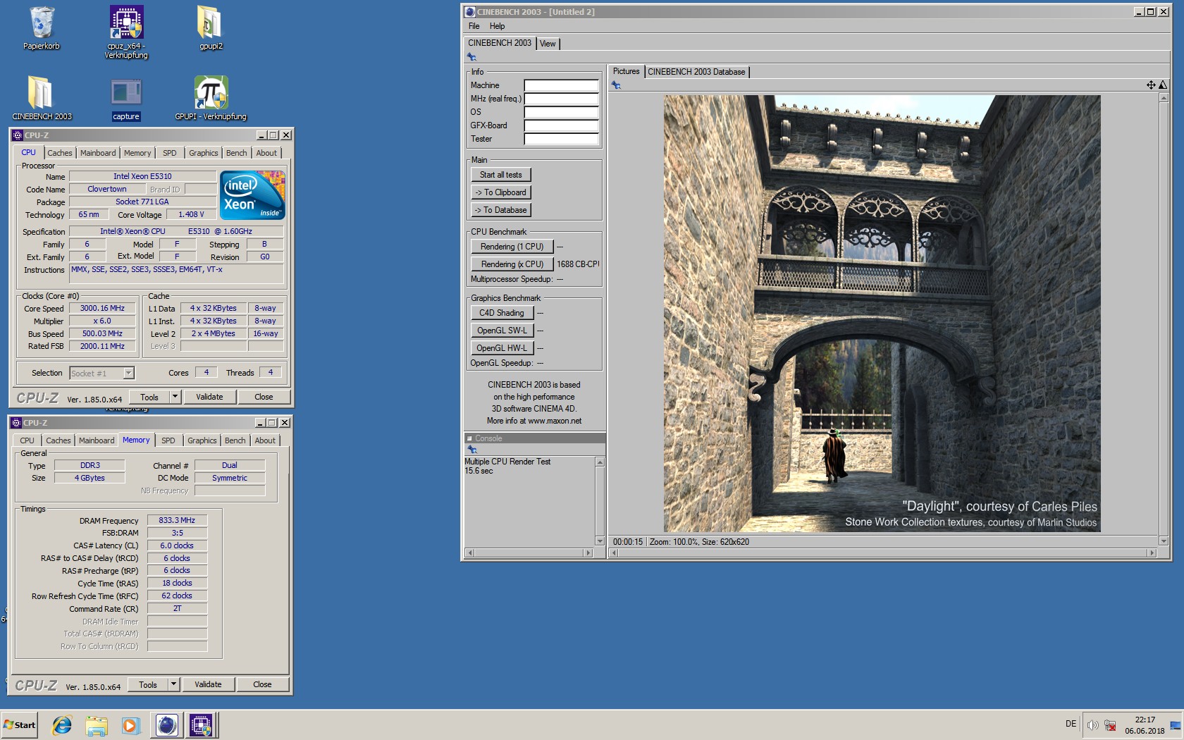Viewport: 1184px width, 740px height.
Task: Select the CINEBENCH 2003 Database tab
Action: click(x=696, y=72)
